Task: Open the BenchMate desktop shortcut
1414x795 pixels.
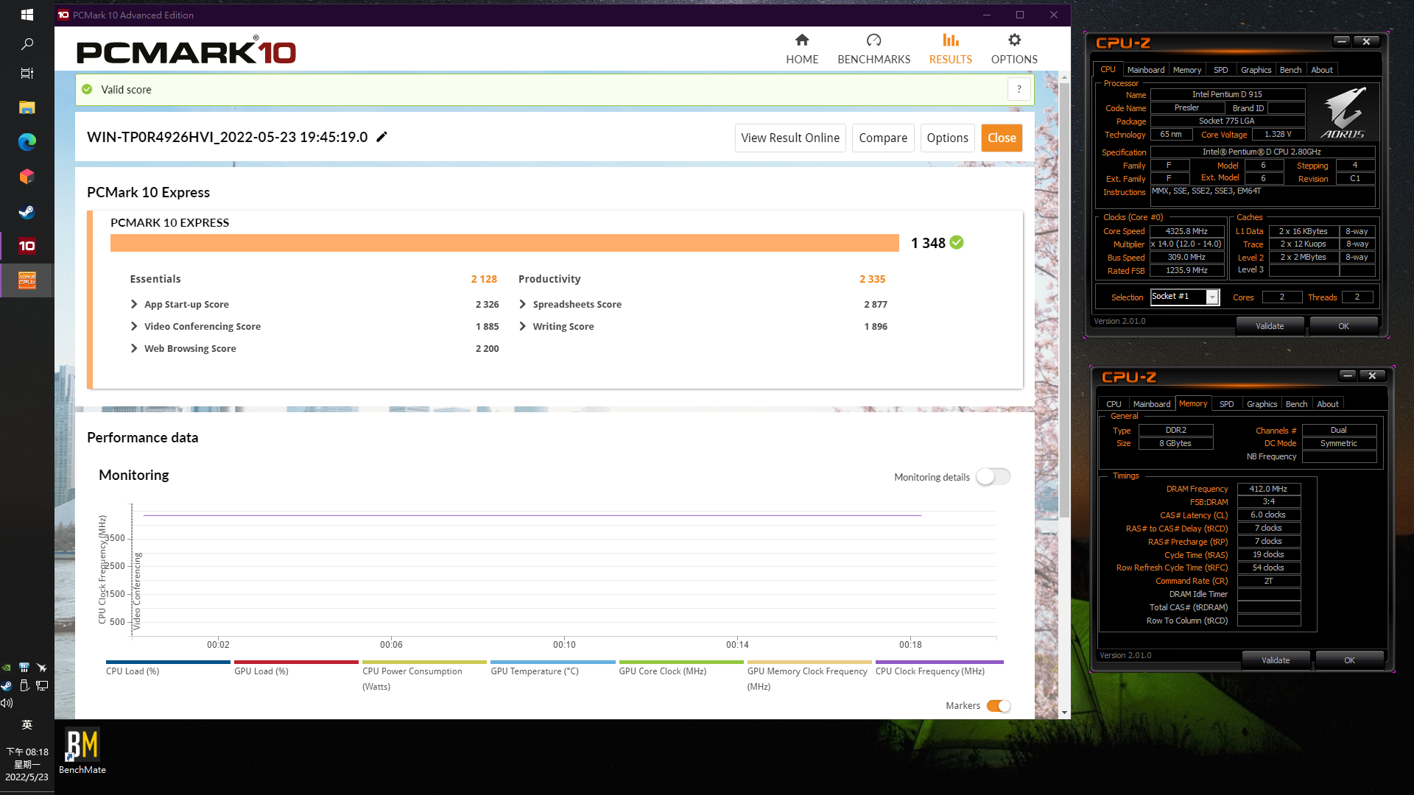Action: click(82, 752)
